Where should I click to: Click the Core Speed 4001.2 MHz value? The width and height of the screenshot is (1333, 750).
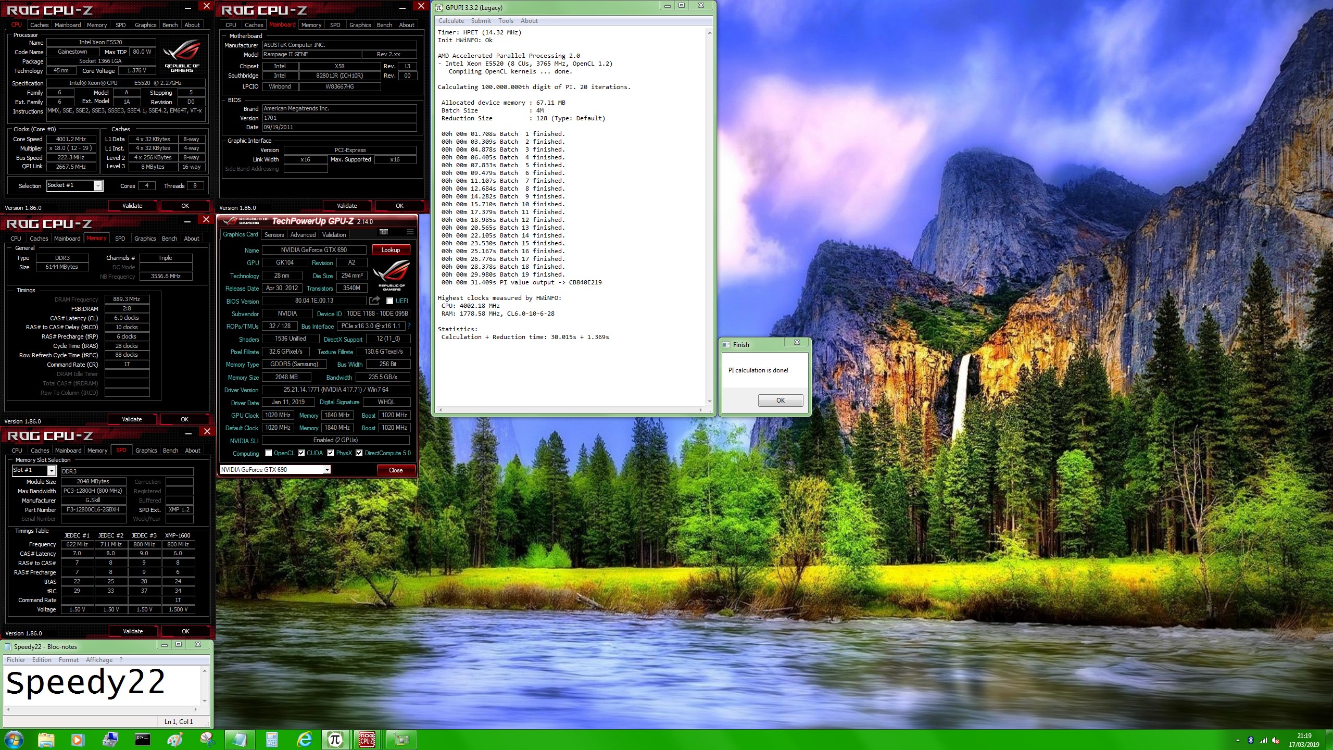coord(71,139)
